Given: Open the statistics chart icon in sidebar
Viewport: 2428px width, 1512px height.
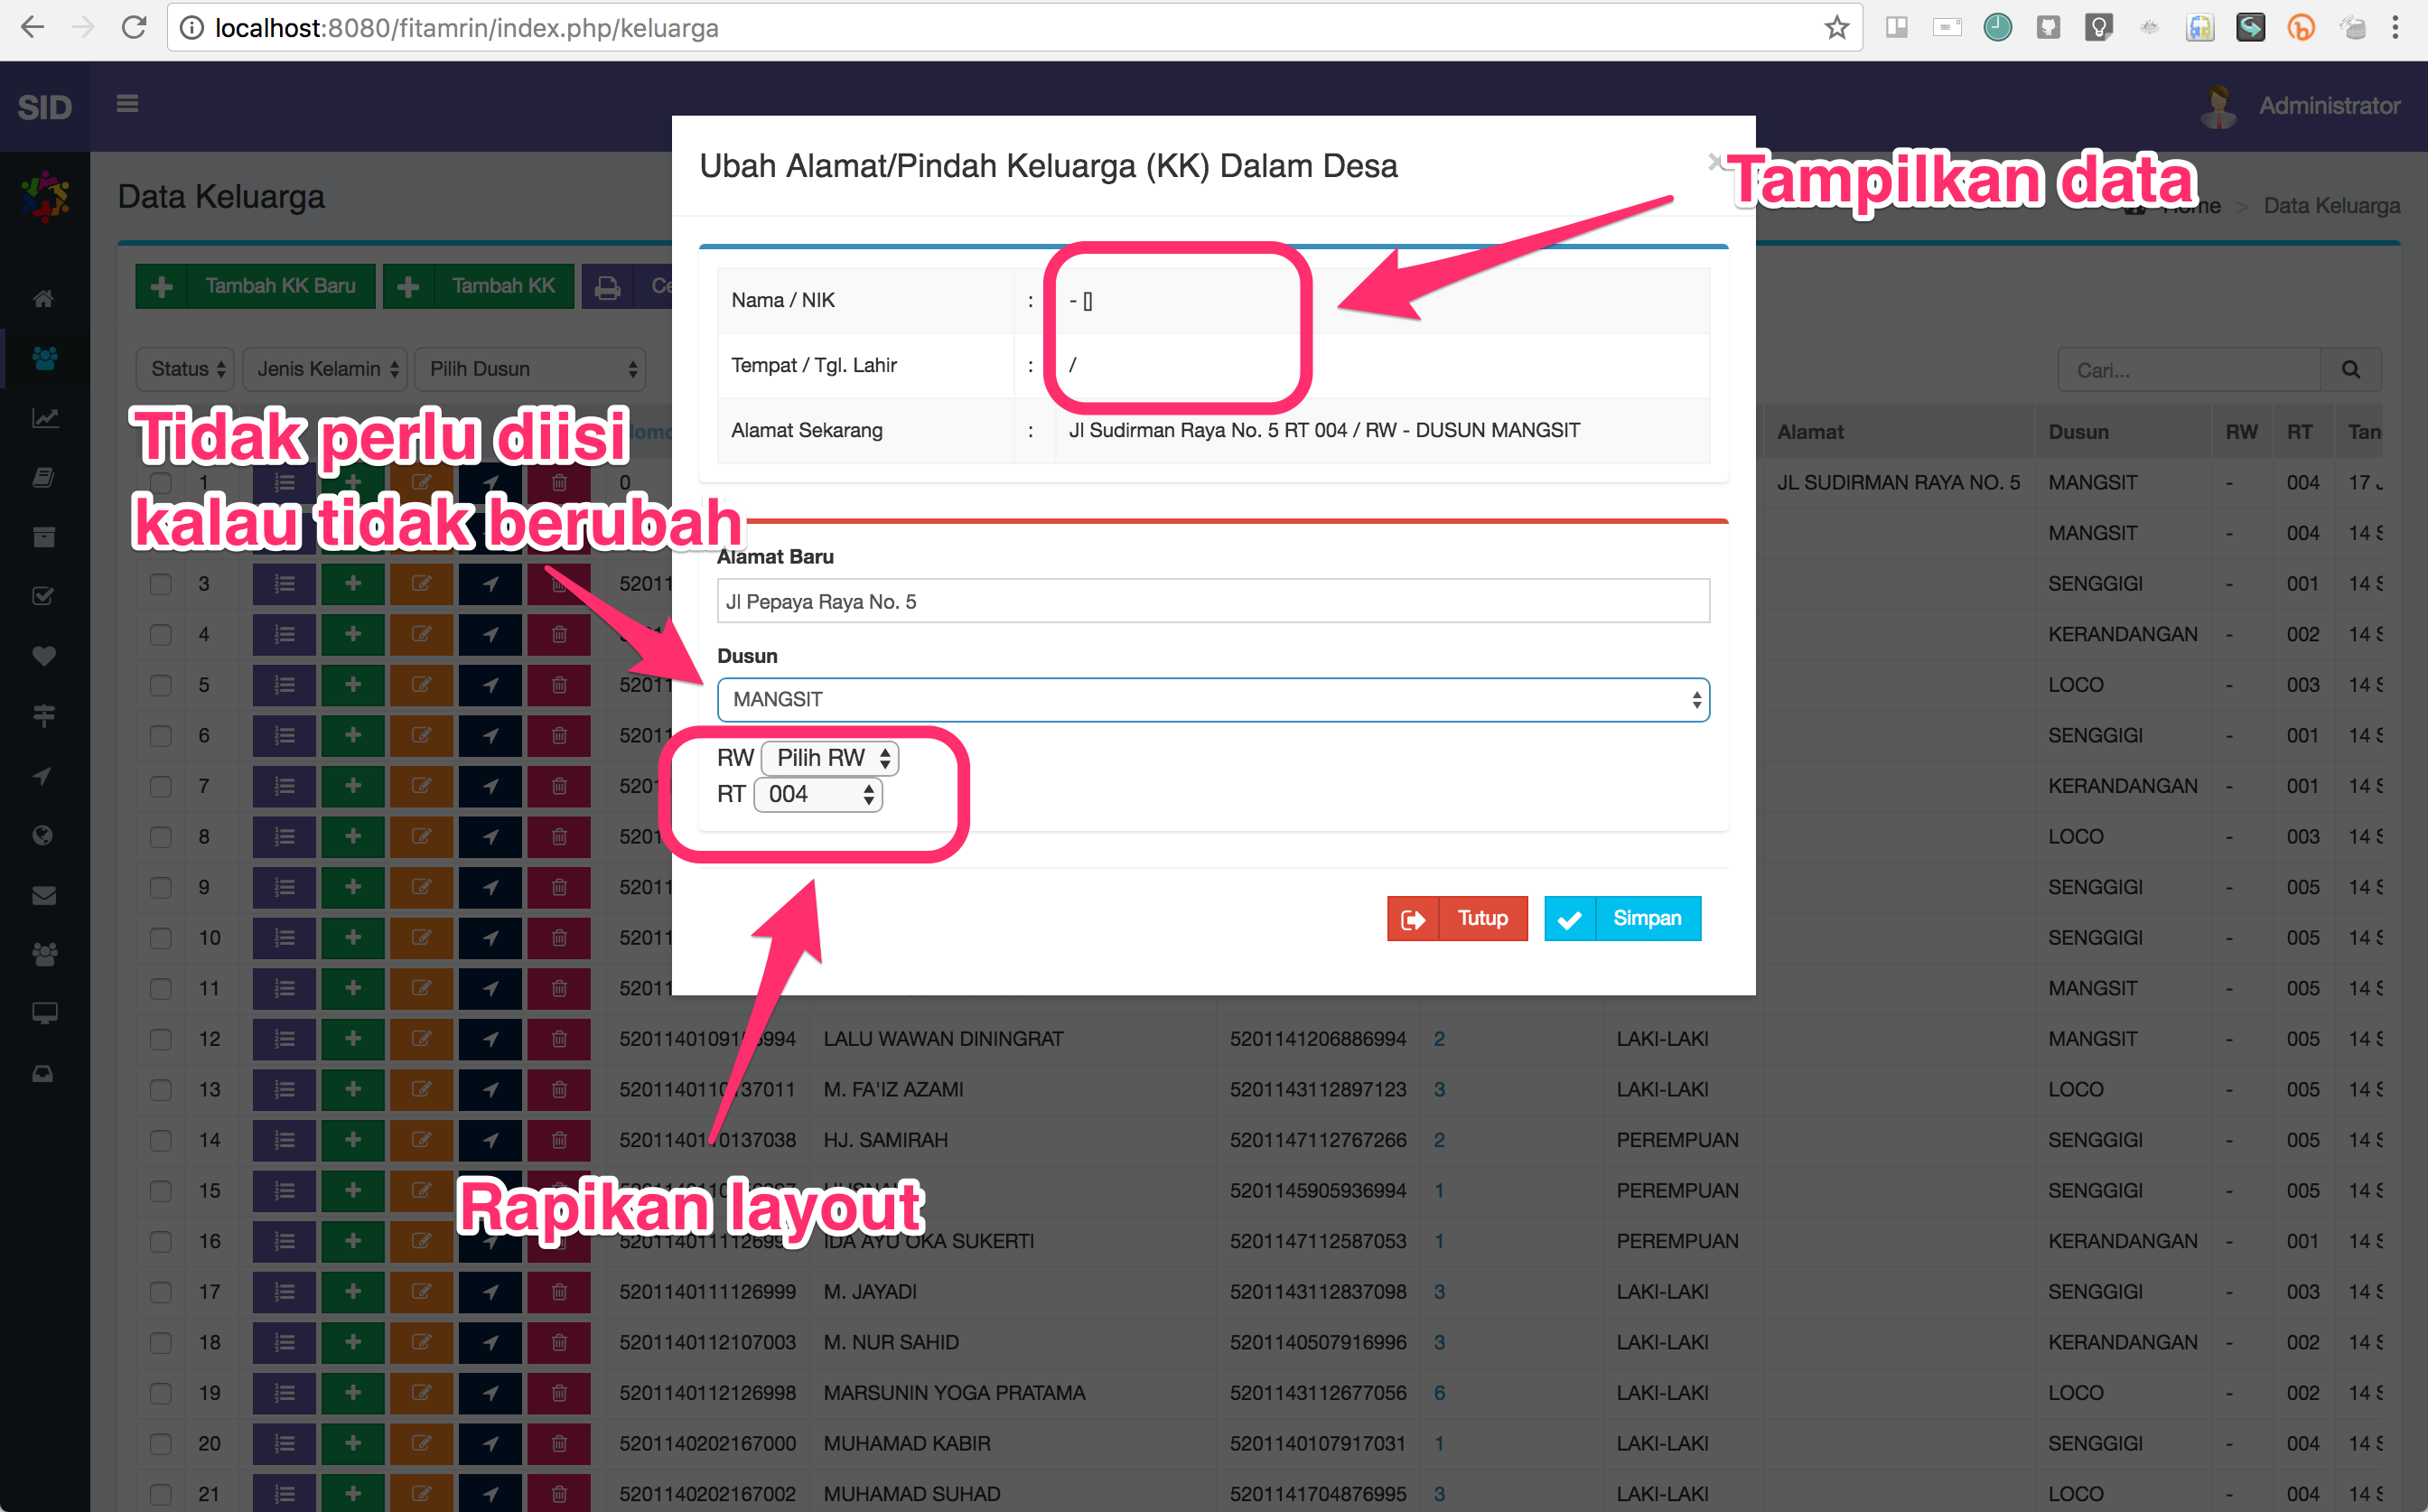Looking at the screenshot, I should coord(43,418).
